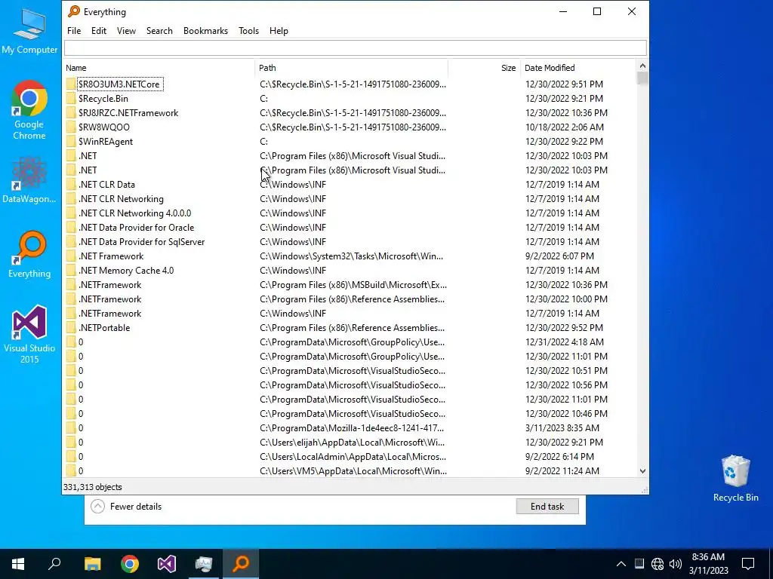The image size is (773, 579).
Task: Switch to Task Manager in taskbar
Action: tap(204, 564)
